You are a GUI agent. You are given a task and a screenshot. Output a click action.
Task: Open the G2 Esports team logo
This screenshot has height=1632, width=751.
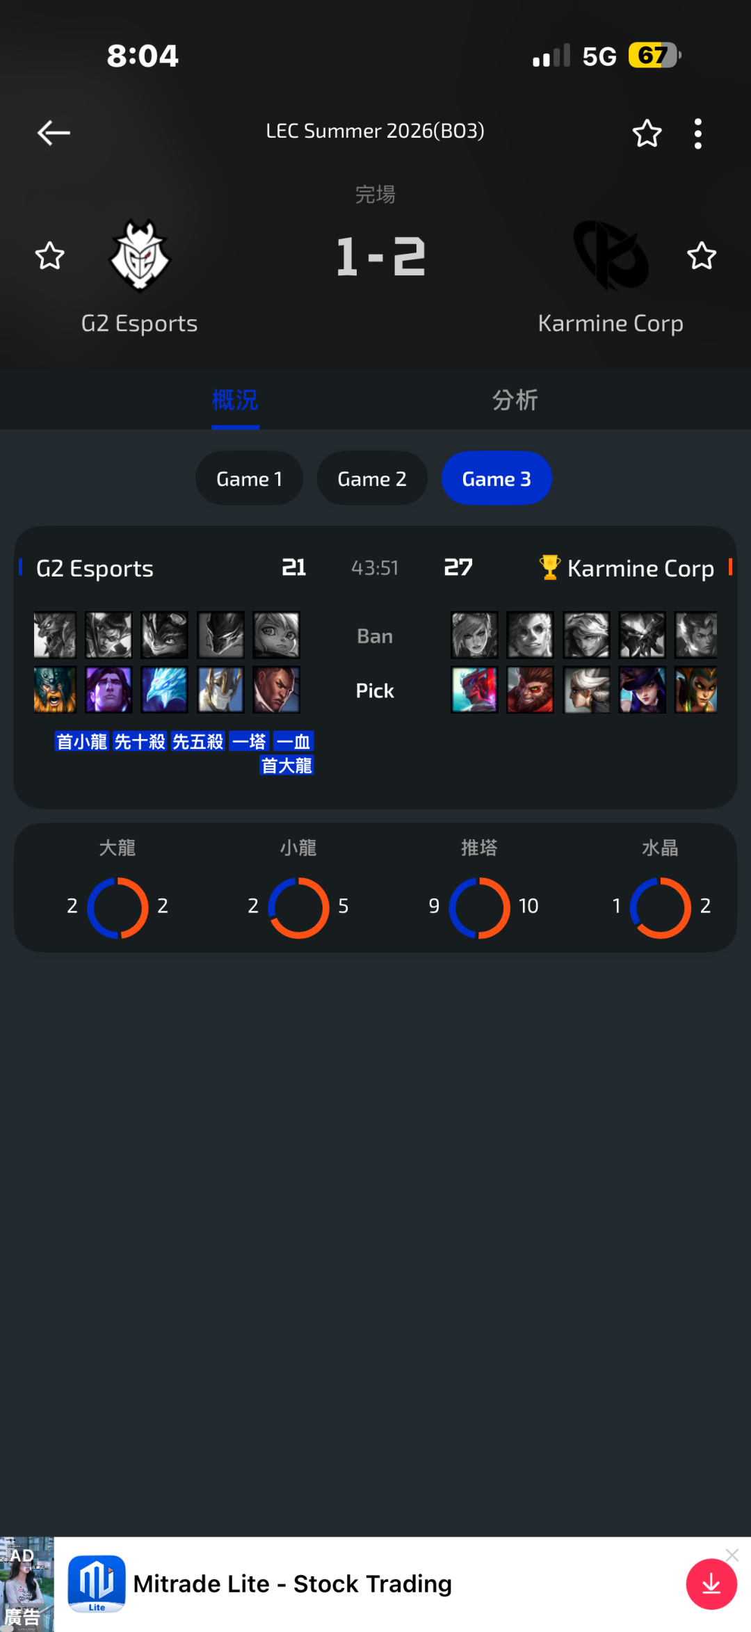click(140, 255)
